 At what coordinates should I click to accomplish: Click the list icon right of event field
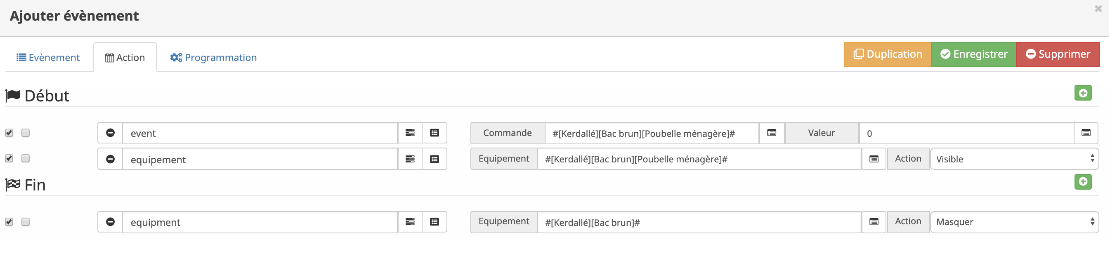(x=435, y=133)
